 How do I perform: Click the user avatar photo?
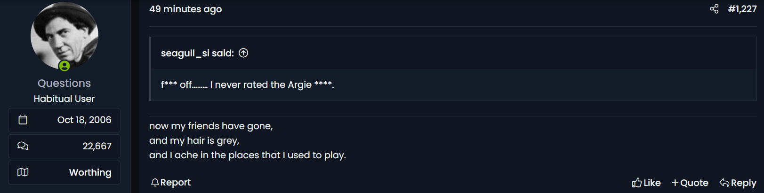(64, 36)
